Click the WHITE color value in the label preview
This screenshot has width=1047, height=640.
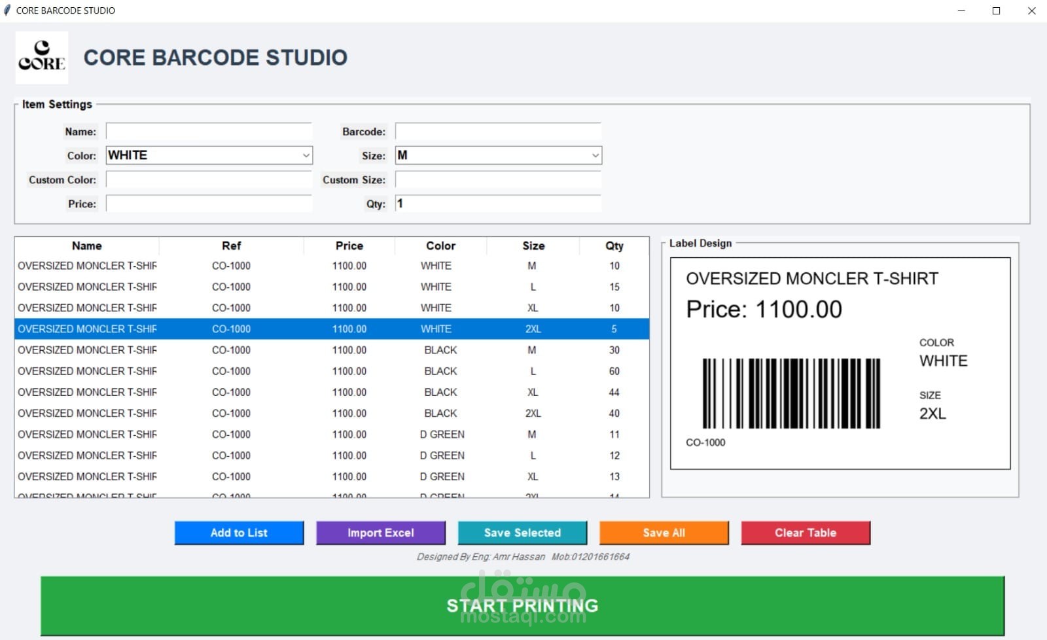click(944, 361)
